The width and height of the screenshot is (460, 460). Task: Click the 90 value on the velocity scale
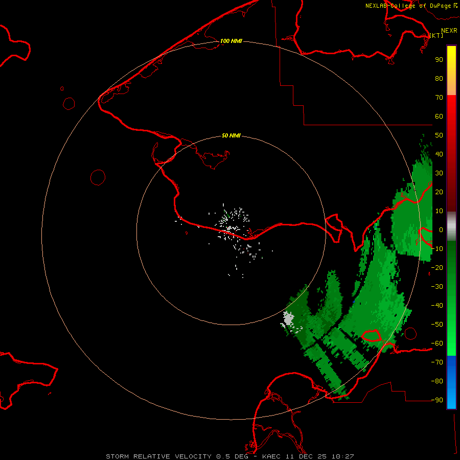point(439,60)
